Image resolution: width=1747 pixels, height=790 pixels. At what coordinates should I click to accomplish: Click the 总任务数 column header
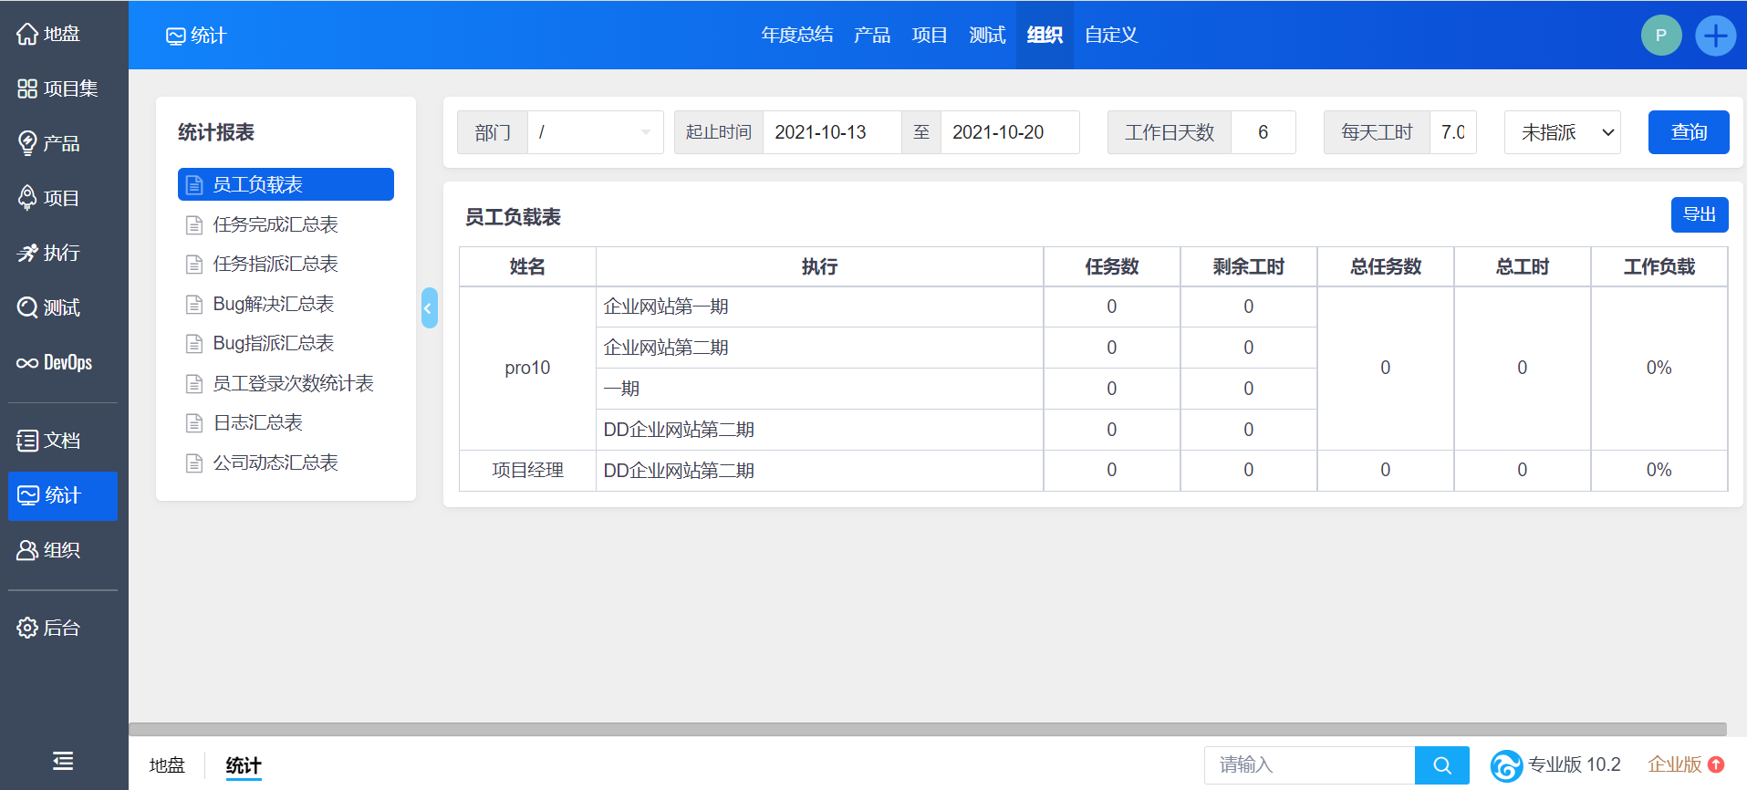[x=1386, y=266]
